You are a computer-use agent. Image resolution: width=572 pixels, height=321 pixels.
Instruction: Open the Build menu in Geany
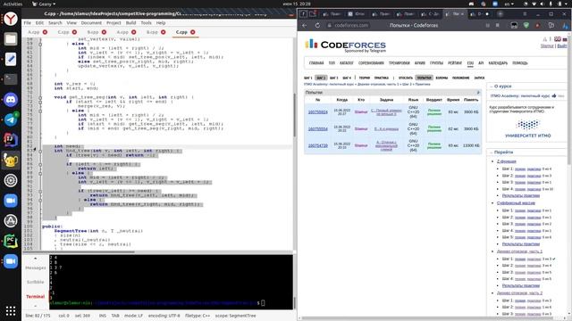click(131, 22)
